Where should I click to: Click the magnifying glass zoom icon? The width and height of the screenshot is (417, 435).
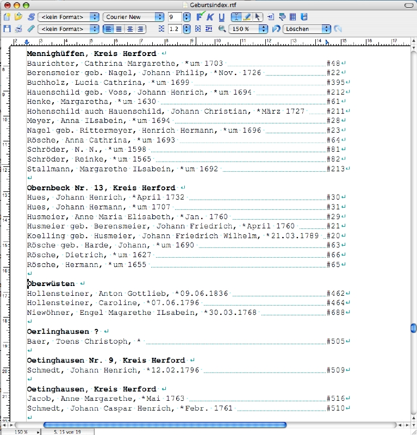222,29
